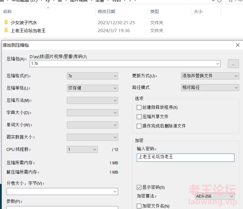
Task: Open the 字典大小 dropdown
Action: 92,113
